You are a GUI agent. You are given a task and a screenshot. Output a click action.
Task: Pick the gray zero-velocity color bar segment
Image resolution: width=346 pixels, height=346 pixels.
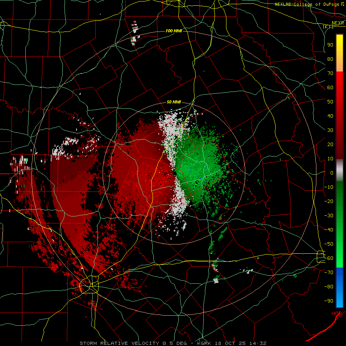tap(339, 170)
